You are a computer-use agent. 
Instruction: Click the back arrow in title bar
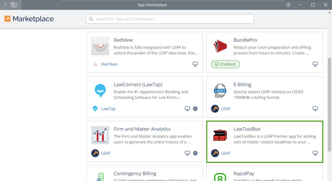tap(6, 5)
